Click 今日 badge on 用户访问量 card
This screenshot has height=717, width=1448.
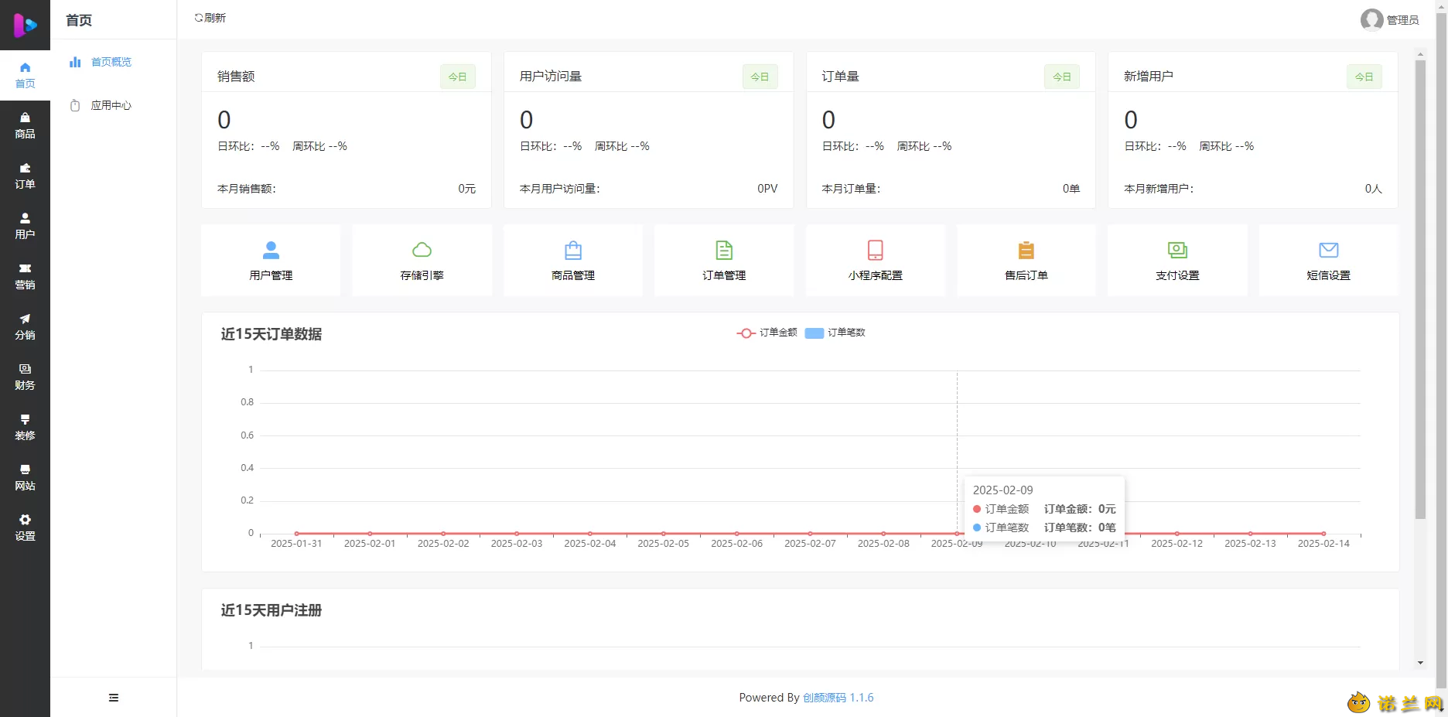coord(760,77)
